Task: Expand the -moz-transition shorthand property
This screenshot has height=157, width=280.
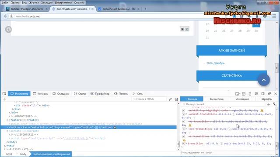Action: pos(186,129)
